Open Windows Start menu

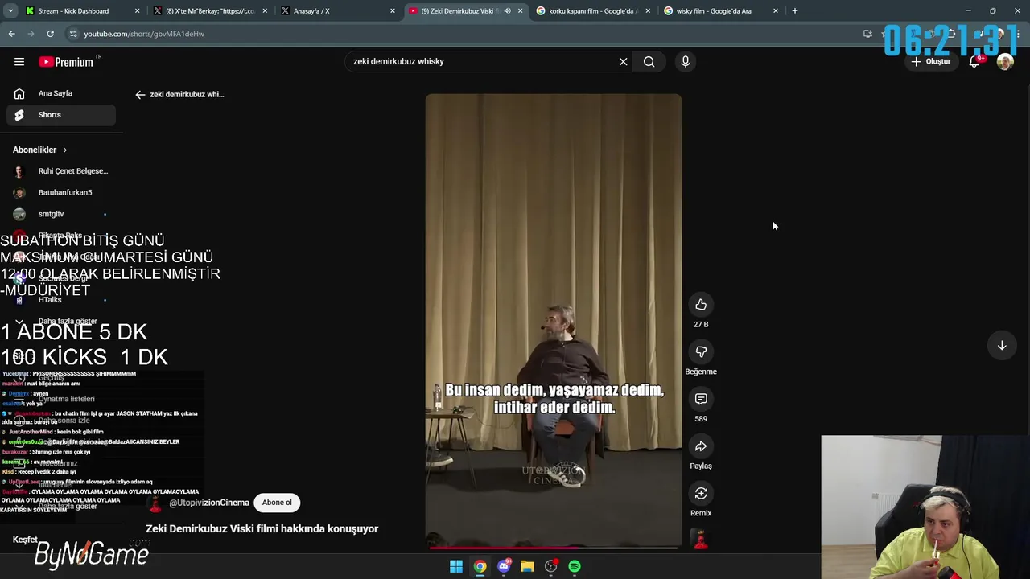[x=456, y=566]
